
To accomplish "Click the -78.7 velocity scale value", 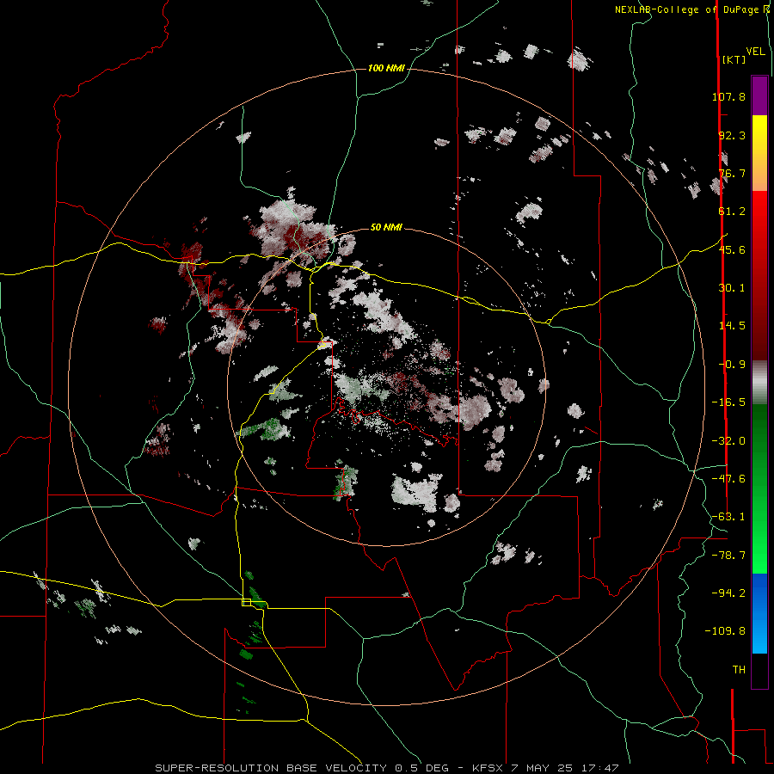I will 728,556.
